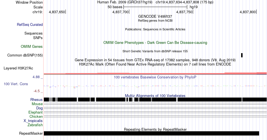Click the GTEx Gene Expression track title
Viewport: 267px width, 140px height.
[x=155, y=60]
